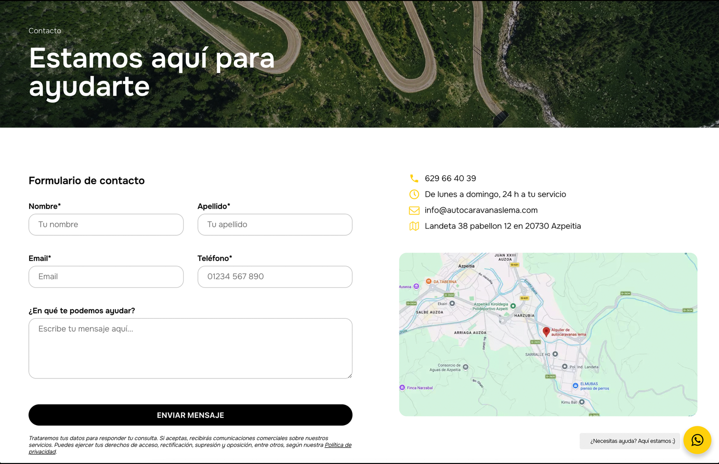Submit with the ENVIAR MENSAJE button
The image size is (719, 464).
point(190,415)
